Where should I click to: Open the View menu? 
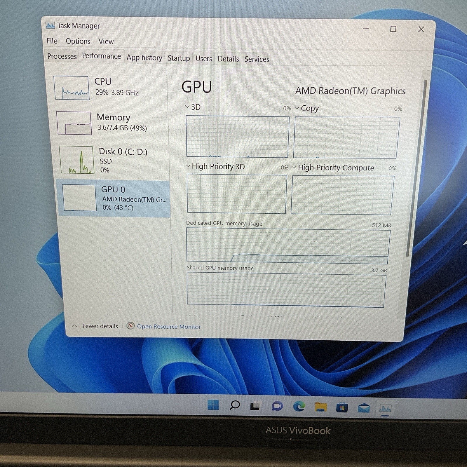point(106,41)
